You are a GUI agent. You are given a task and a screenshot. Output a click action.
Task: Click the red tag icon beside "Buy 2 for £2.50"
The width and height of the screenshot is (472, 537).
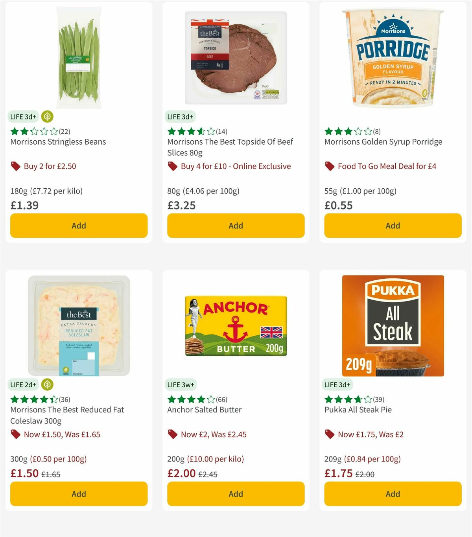[15, 166]
